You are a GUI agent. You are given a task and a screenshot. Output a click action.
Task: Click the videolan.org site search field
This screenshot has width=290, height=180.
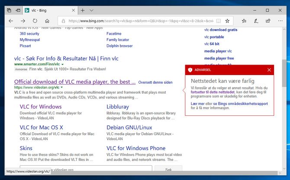(86, 168)
